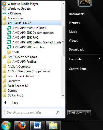
Task: Launch Windows Update icon
Action: (x=4, y=8)
